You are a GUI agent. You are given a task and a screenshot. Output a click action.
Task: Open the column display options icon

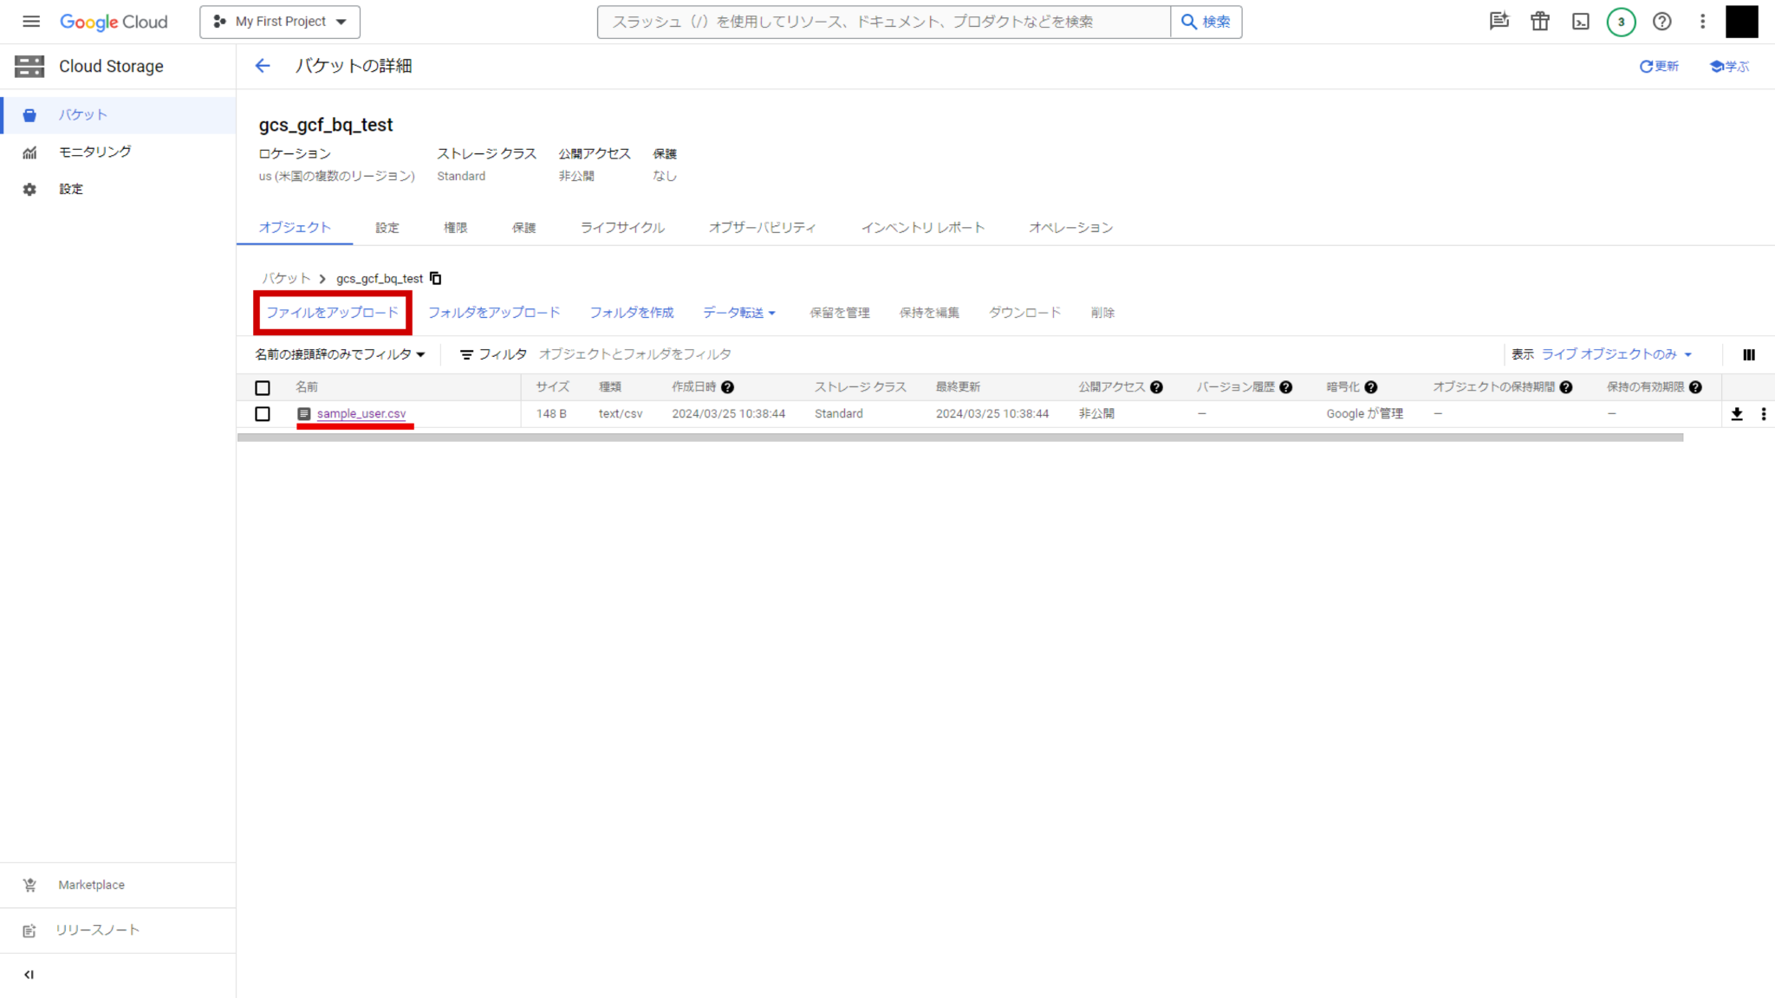(x=1748, y=354)
